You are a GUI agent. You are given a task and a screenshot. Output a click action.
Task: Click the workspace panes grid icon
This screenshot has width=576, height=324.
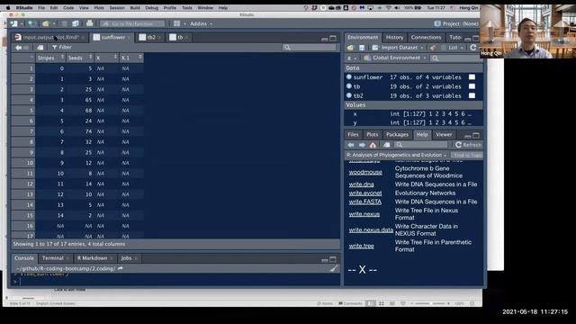tap(177, 23)
